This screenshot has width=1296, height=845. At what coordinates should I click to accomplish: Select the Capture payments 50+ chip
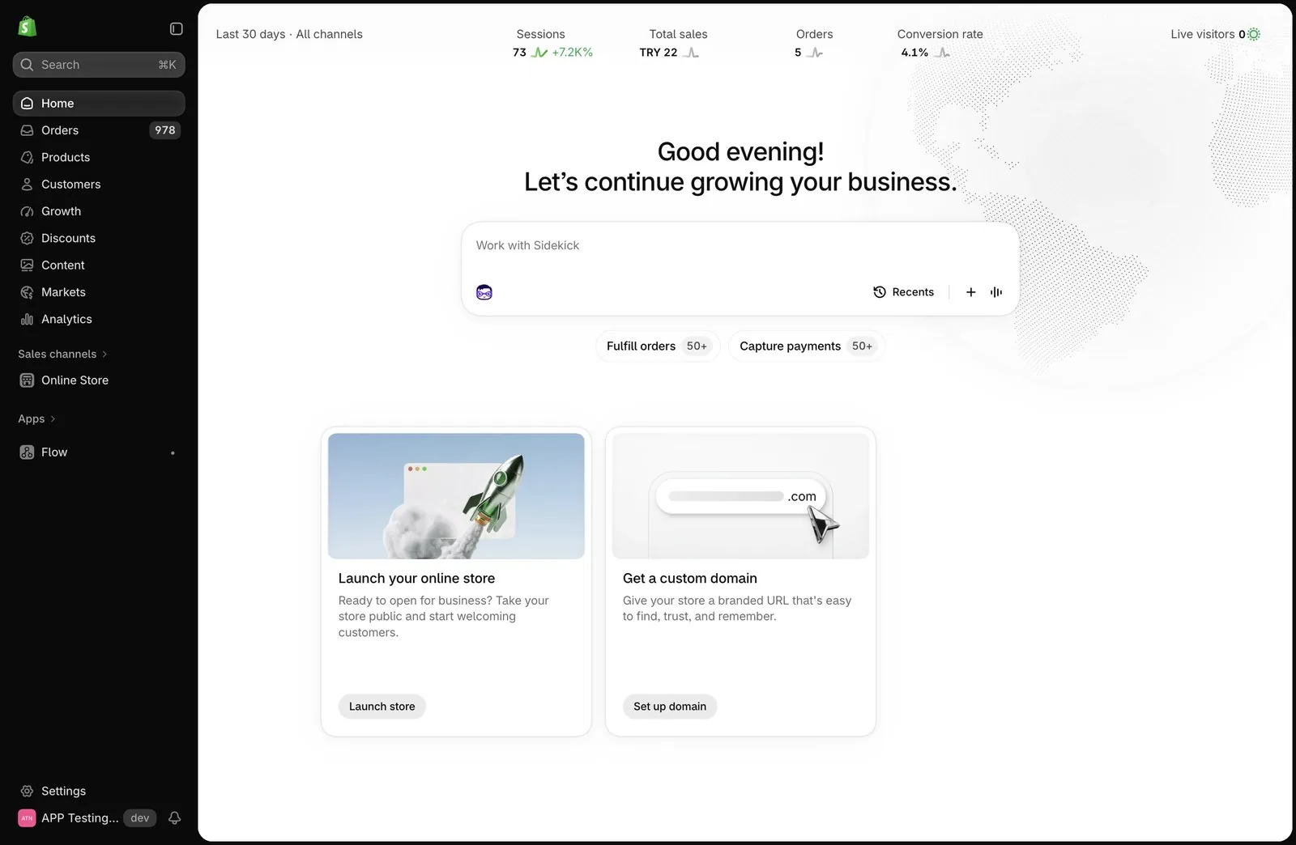(x=807, y=346)
